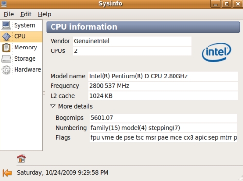The height and width of the screenshot is (181, 243).
Task: Click the Model name field
Action: point(163,76)
